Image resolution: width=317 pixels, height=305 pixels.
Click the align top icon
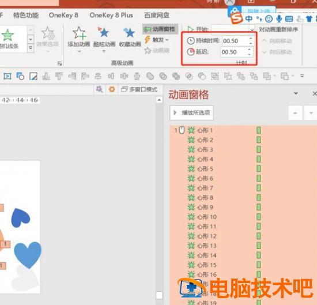coord(59,76)
